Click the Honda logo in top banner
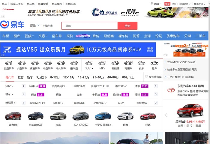The width and height of the screenshot is (210, 144). 8,9
